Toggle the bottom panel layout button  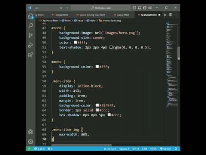coord(139,8)
